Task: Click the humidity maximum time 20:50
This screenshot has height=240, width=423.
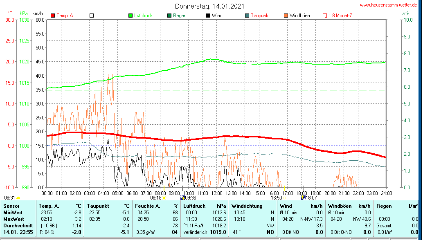Action: coord(143,219)
